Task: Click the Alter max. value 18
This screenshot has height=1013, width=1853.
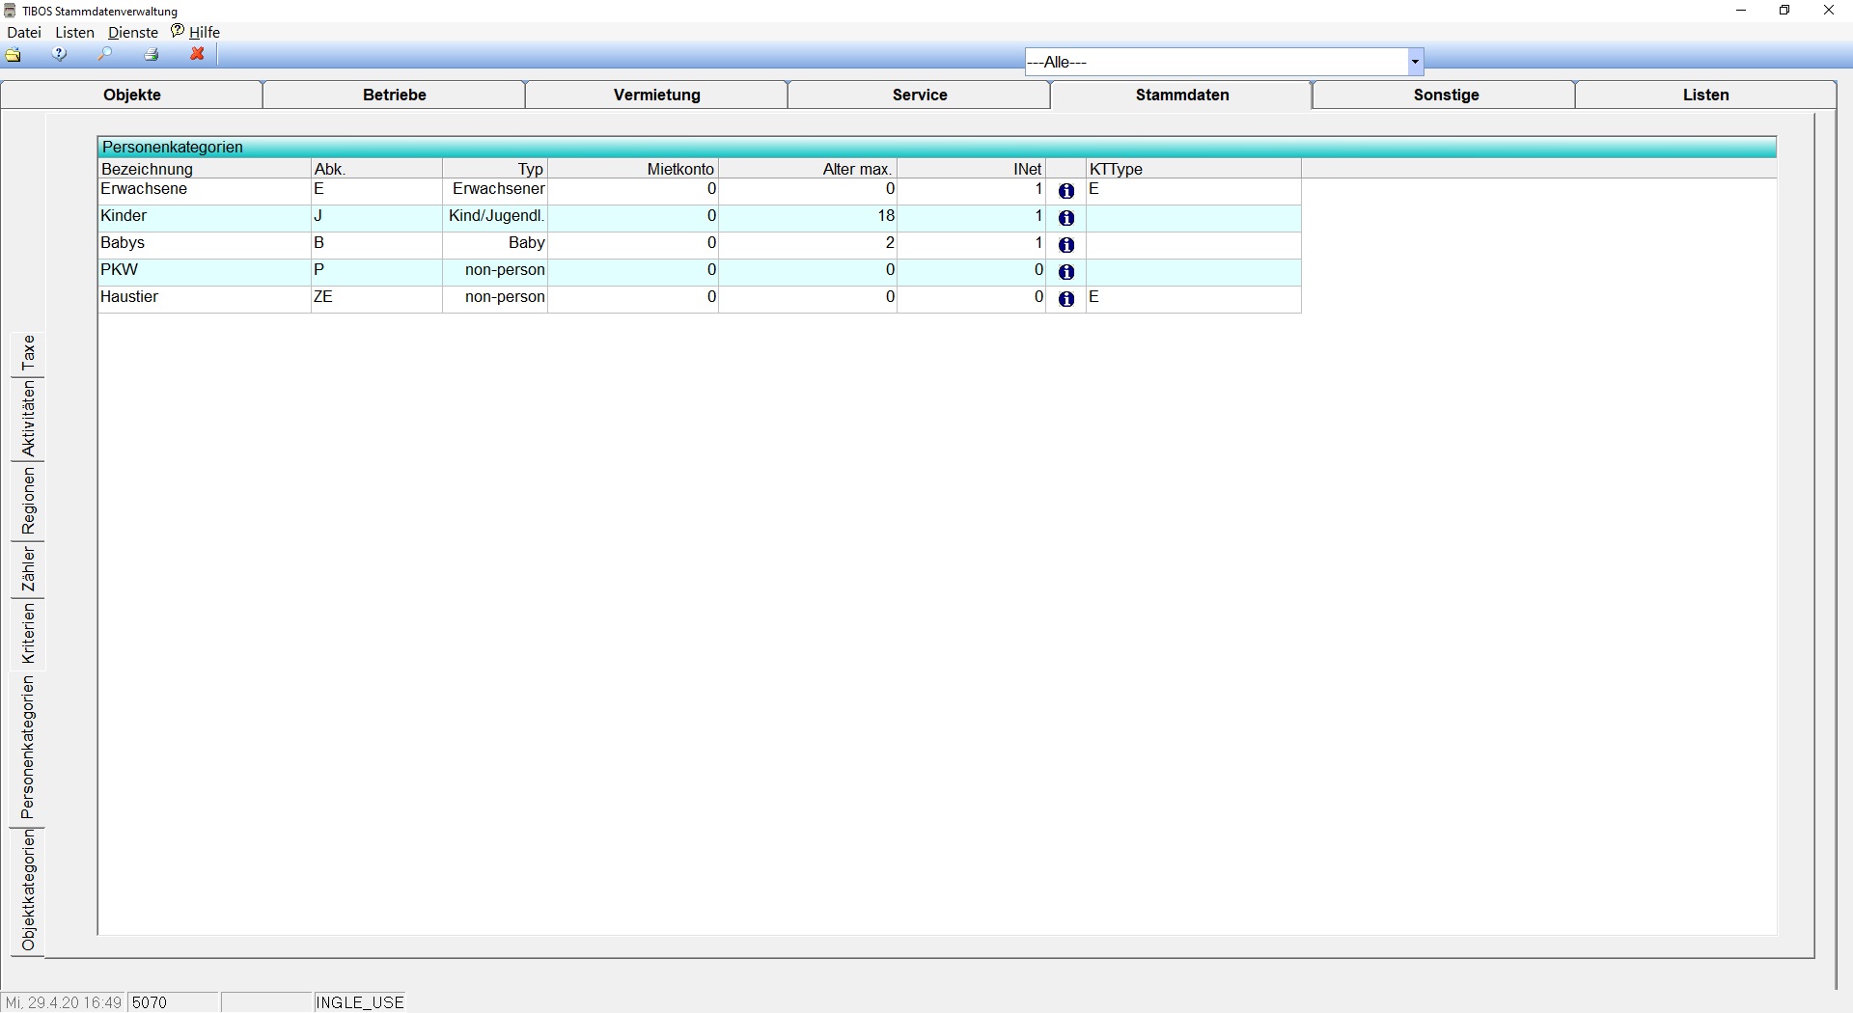Action: pyautogui.click(x=808, y=217)
